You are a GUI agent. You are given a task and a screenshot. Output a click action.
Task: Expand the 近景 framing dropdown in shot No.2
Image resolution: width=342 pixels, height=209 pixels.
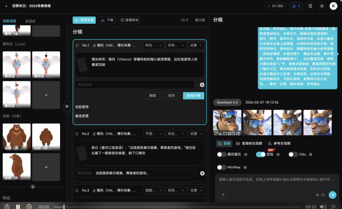196,134
